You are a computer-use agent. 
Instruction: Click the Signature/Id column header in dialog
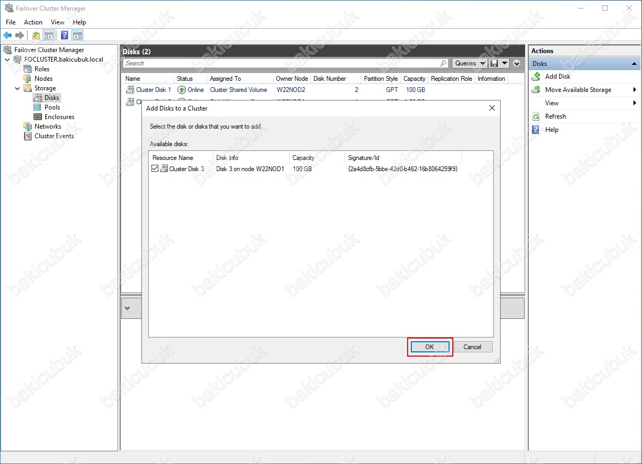coord(403,158)
